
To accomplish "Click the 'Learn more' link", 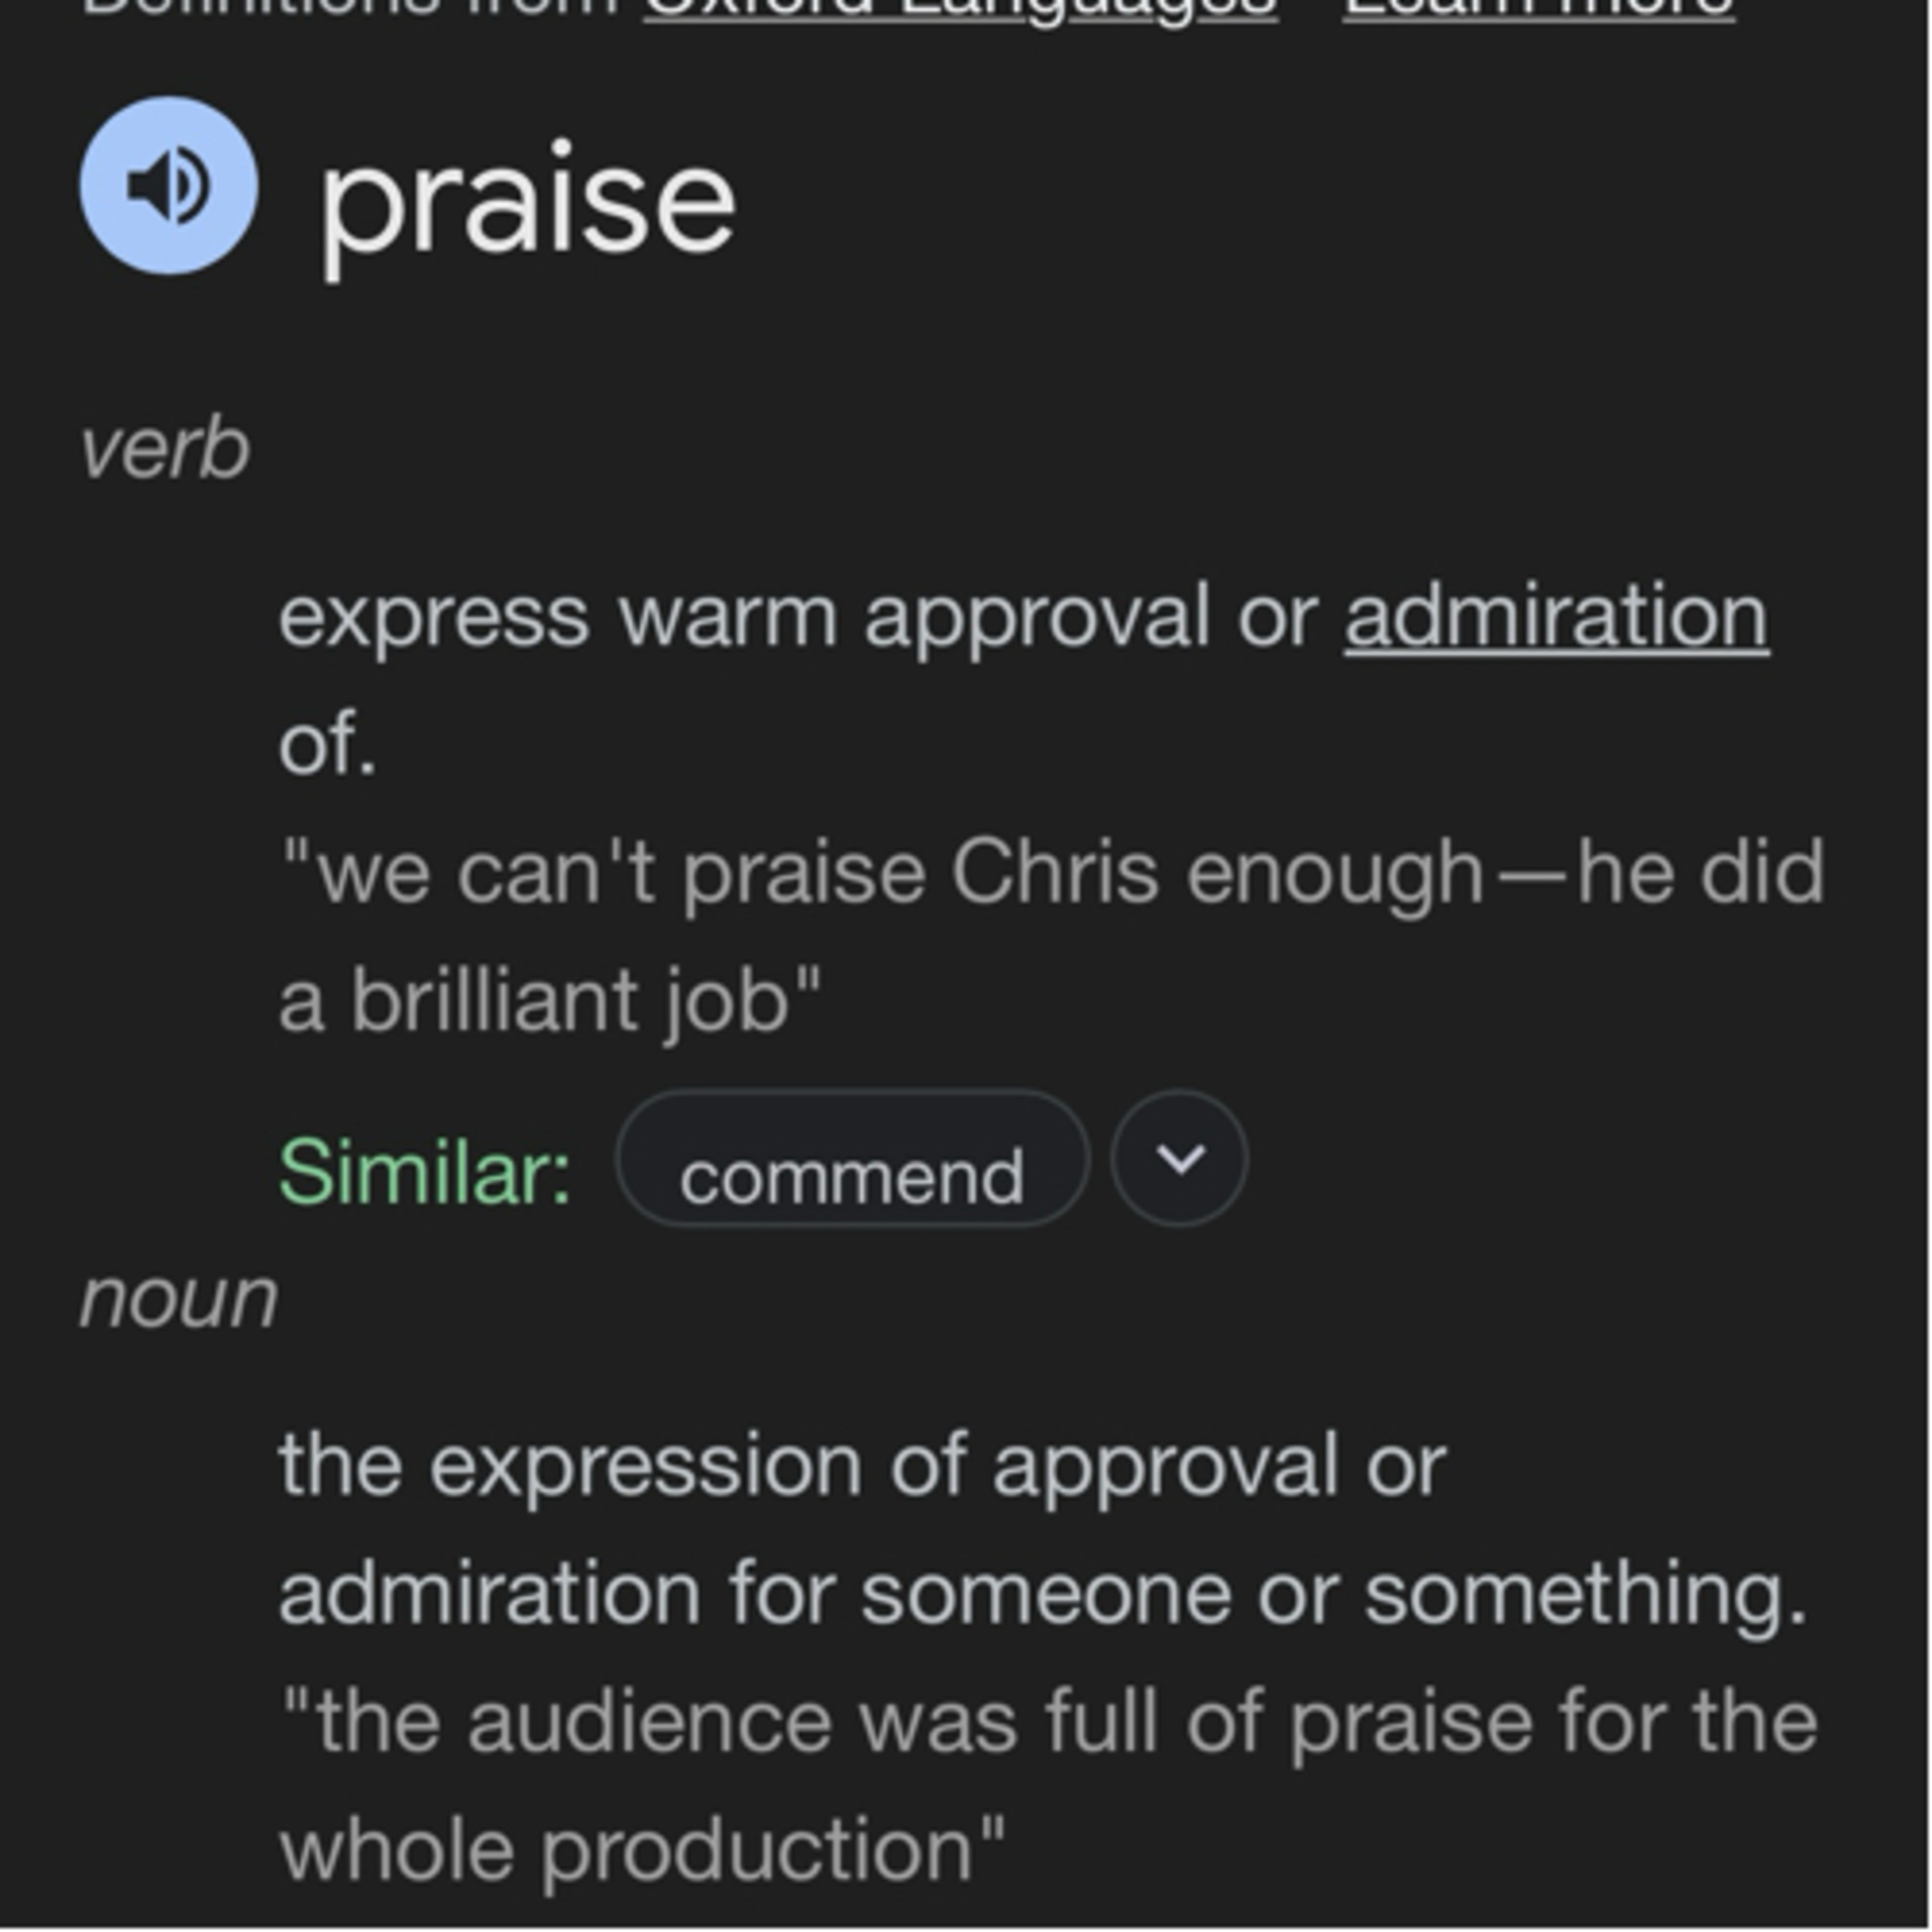I will 1538,8.
